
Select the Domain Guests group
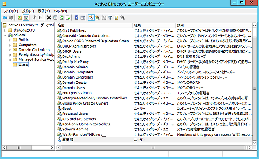pyautogui.click(x=74, y=83)
